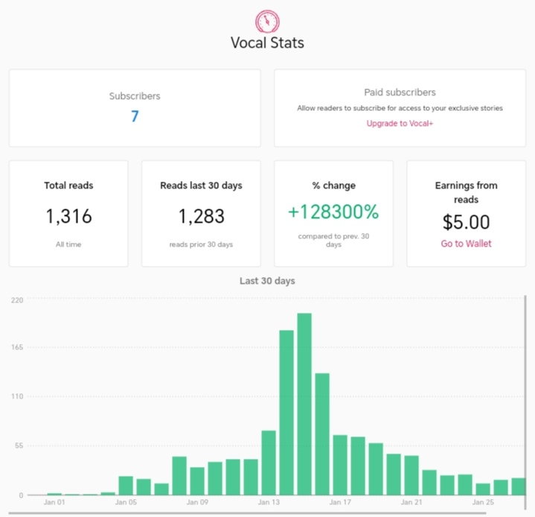Click the 'reads prior 30 days' caption
This screenshot has height=517, width=535.
(x=201, y=244)
